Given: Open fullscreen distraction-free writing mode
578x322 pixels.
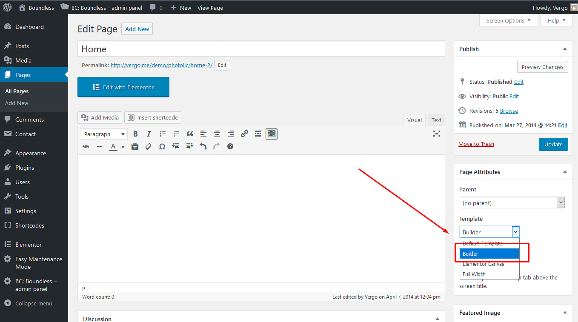Looking at the screenshot, I should (x=436, y=134).
